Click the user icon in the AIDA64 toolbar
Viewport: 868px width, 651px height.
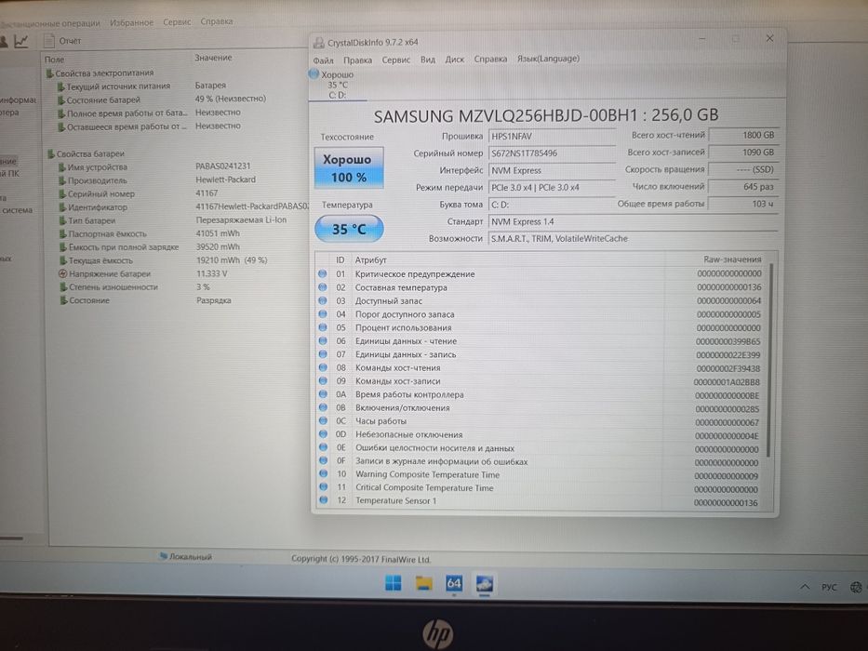[x=4, y=42]
